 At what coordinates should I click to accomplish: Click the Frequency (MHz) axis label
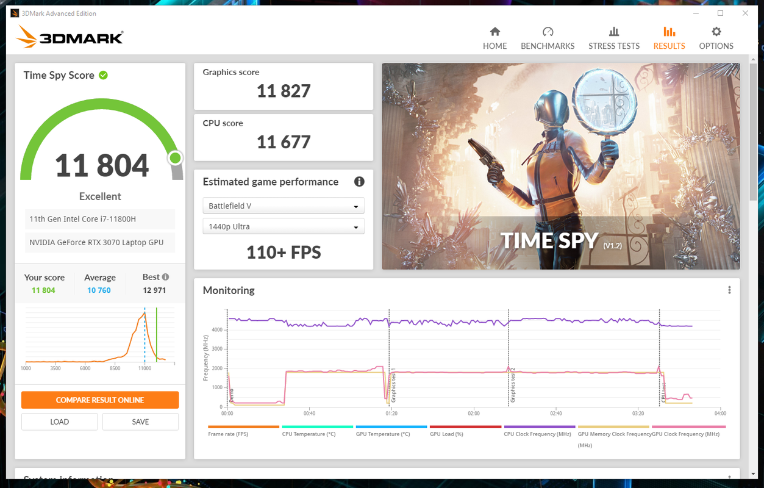pyautogui.click(x=205, y=357)
